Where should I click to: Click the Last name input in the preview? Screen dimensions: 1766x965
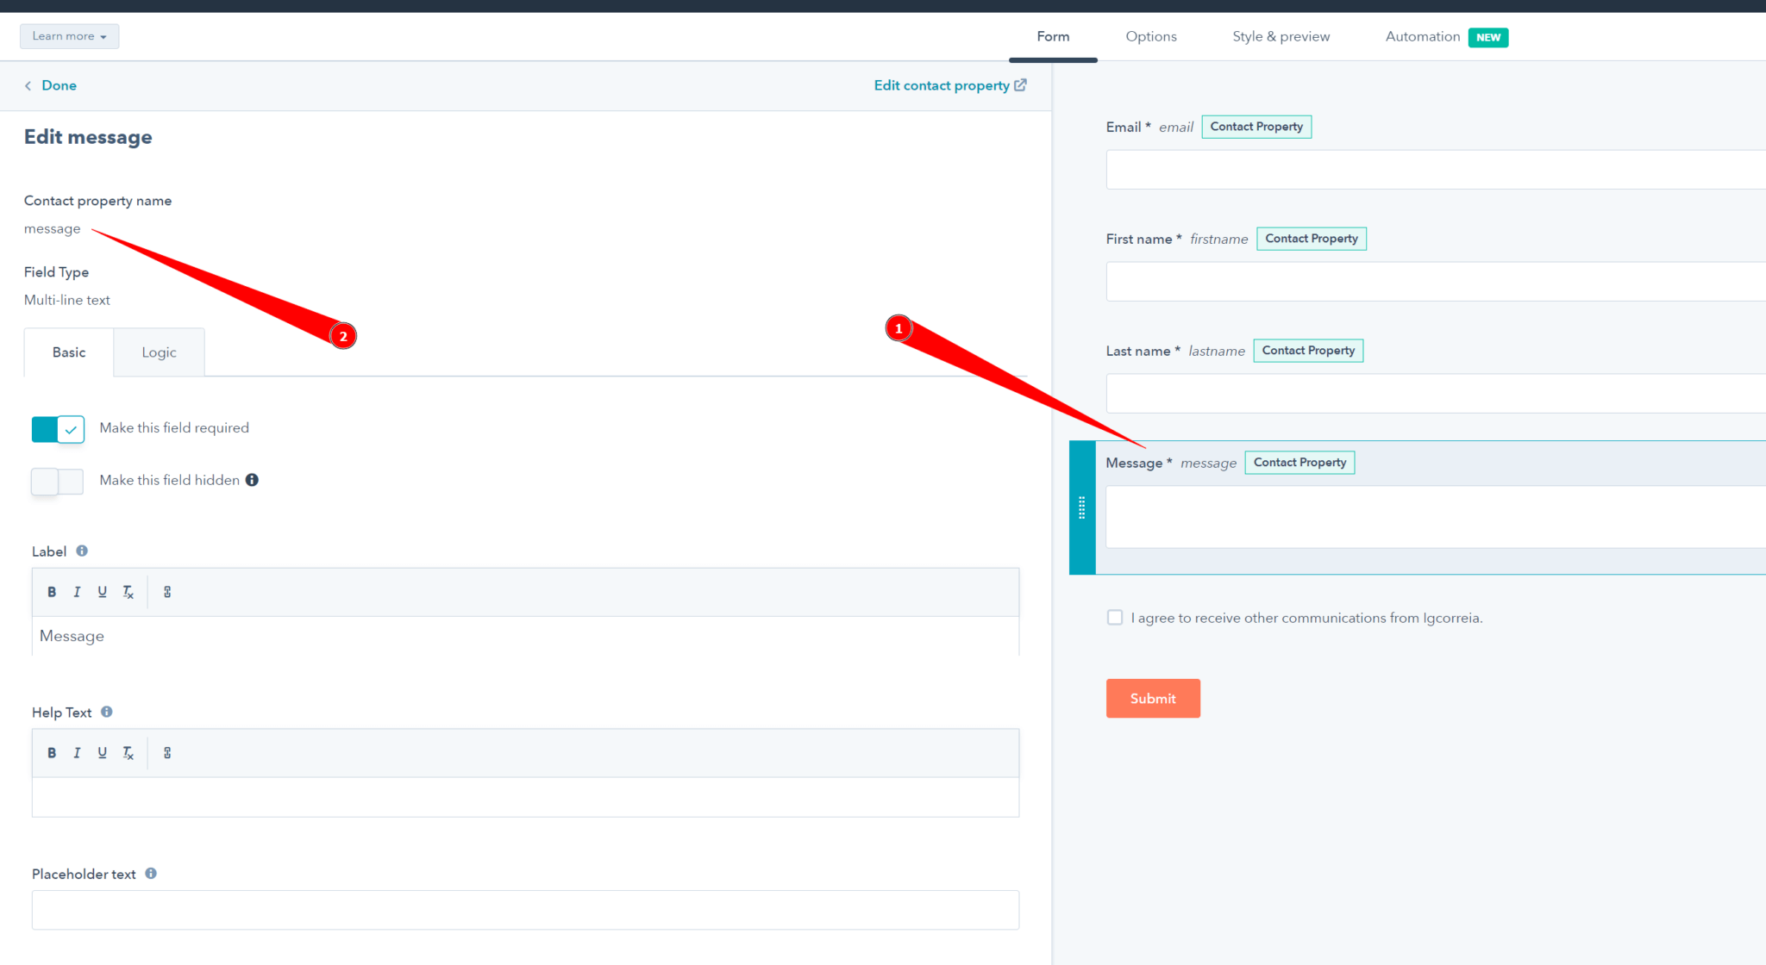(x=1436, y=394)
